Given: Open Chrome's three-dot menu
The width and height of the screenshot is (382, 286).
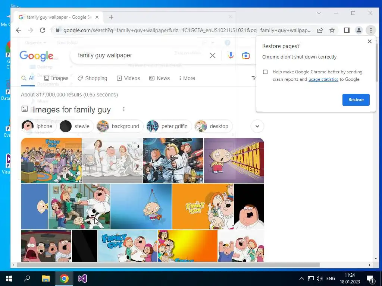Looking at the screenshot, I should (x=371, y=30).
